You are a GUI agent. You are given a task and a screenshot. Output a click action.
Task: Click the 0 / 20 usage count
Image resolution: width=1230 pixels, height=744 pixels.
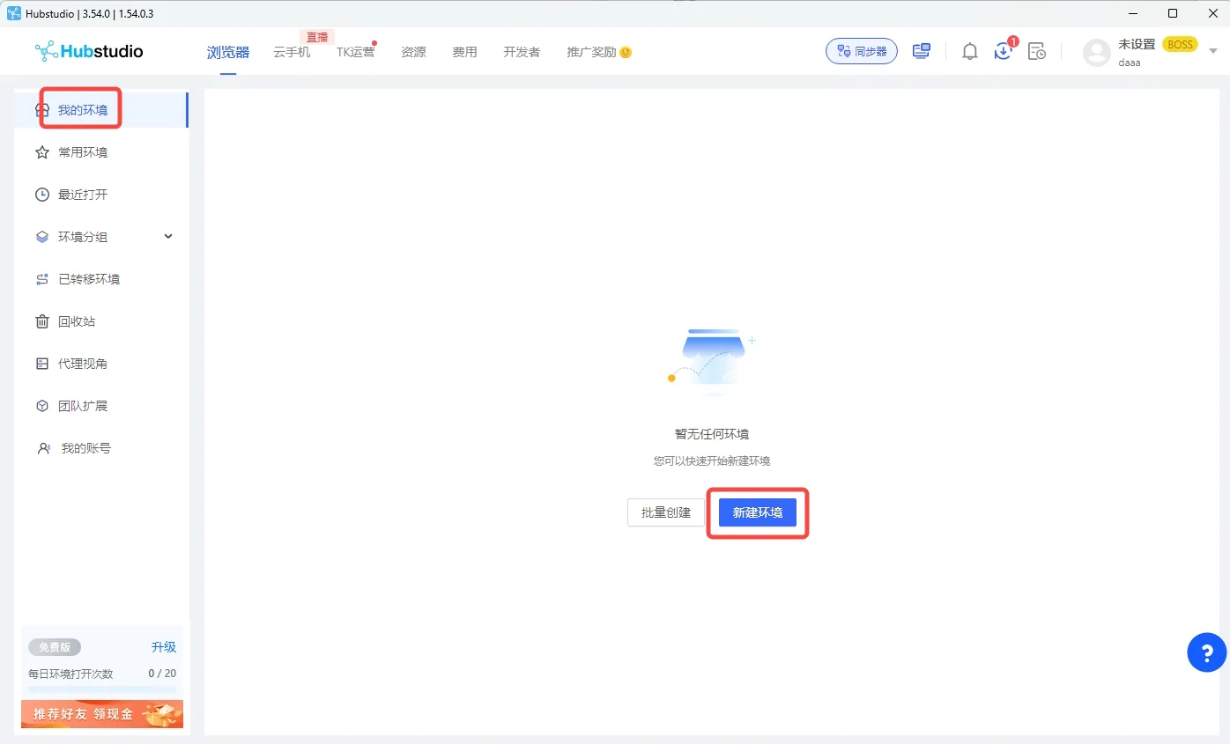point(162,674)
